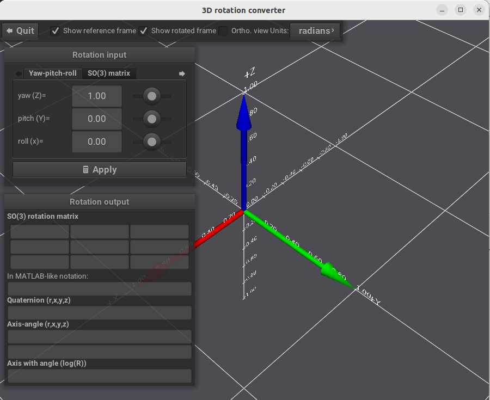
Task: Minimize the 3D rotation converter window
Action: 442,10
